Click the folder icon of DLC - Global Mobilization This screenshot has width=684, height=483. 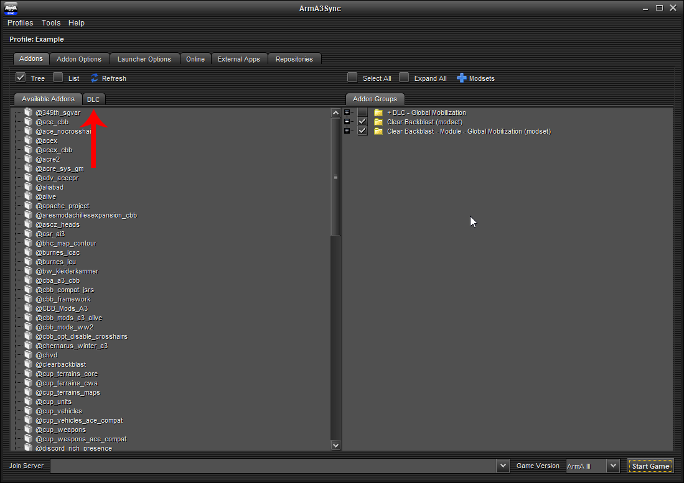(378, 113)
